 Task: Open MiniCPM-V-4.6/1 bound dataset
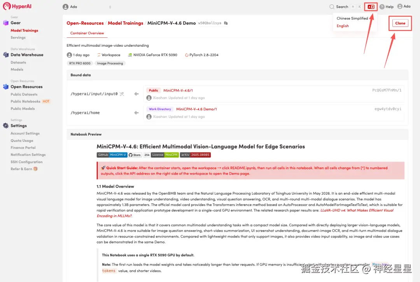(x=178, y=90)
